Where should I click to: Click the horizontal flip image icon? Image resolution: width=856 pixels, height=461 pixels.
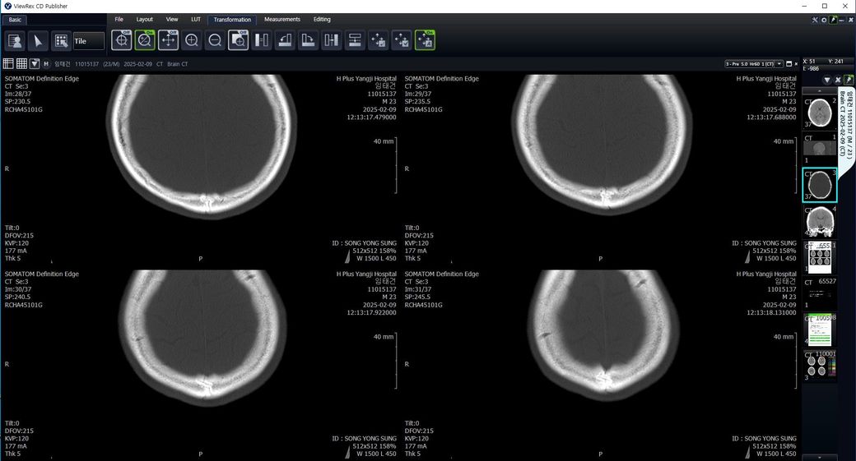(262, 40)
